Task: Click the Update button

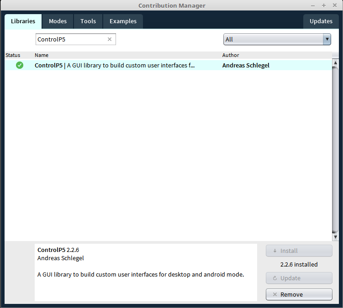Action: click(x=299, y=278)
